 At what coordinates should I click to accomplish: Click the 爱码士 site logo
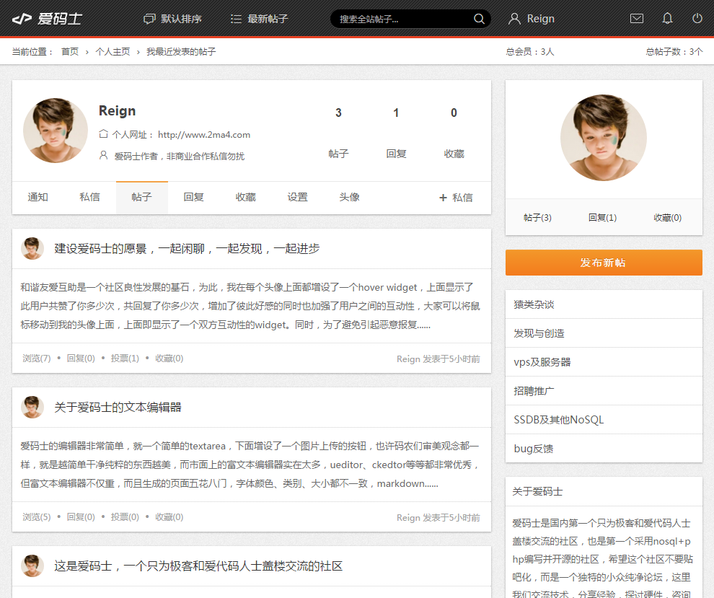[47, 19]
